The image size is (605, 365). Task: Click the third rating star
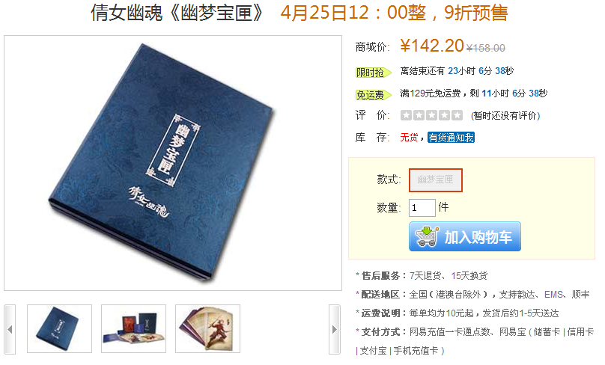click(x=432, y=115)
